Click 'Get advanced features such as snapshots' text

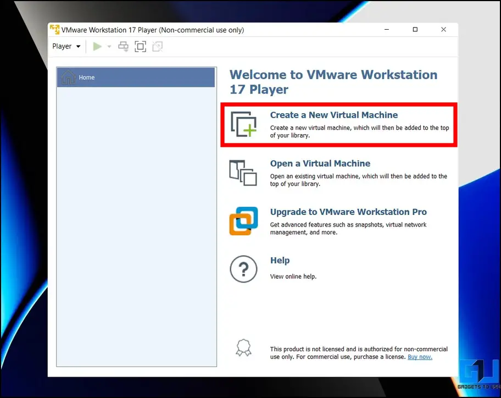click(348, 228)
